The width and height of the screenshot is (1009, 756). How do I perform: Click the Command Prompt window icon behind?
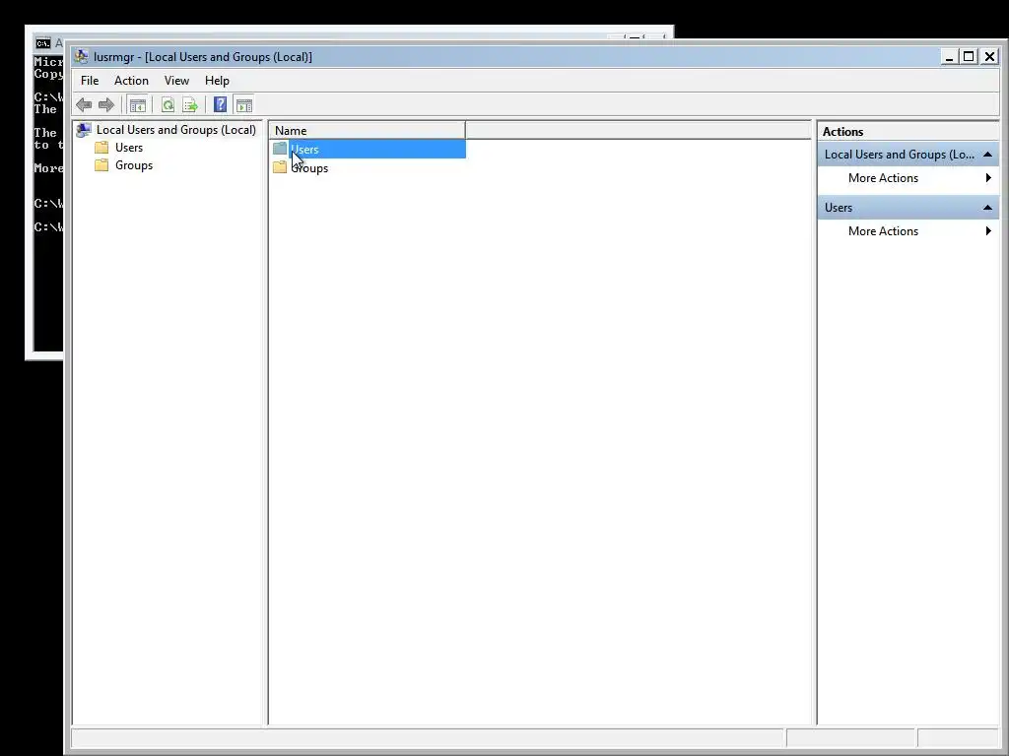[x=43, y=43]
